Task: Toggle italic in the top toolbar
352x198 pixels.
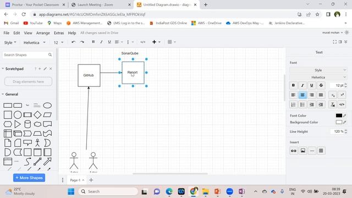Action: [x=101, y=42]
